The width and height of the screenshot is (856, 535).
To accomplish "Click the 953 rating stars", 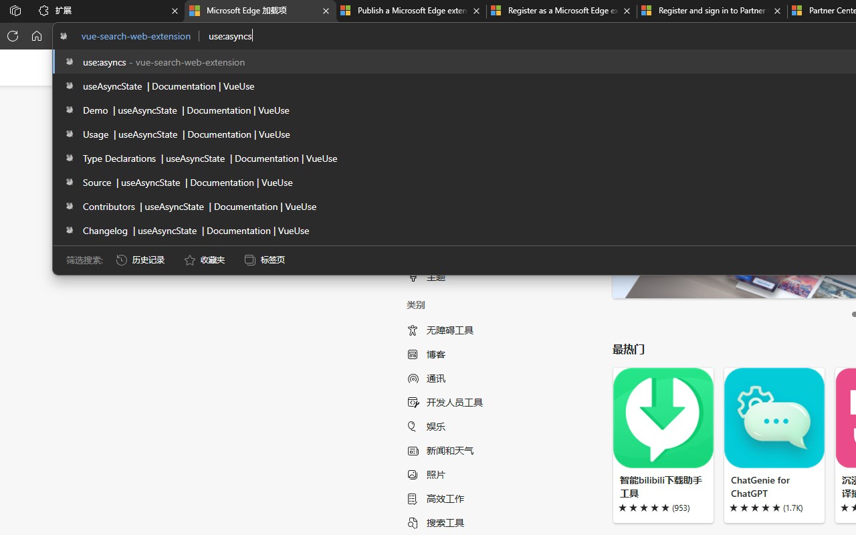I will [x=644, y=508].
